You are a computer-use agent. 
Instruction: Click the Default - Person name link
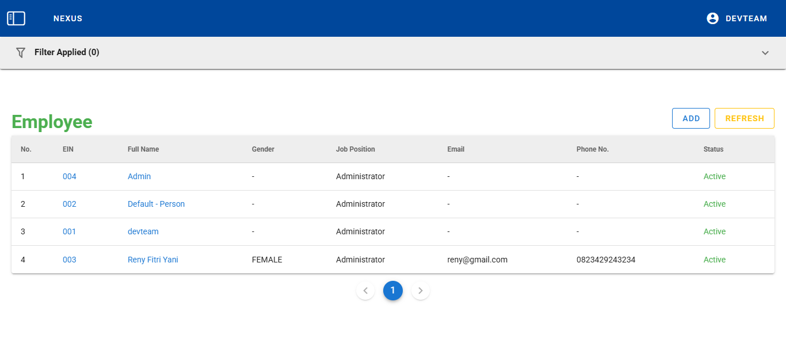(x=156, y=204)
